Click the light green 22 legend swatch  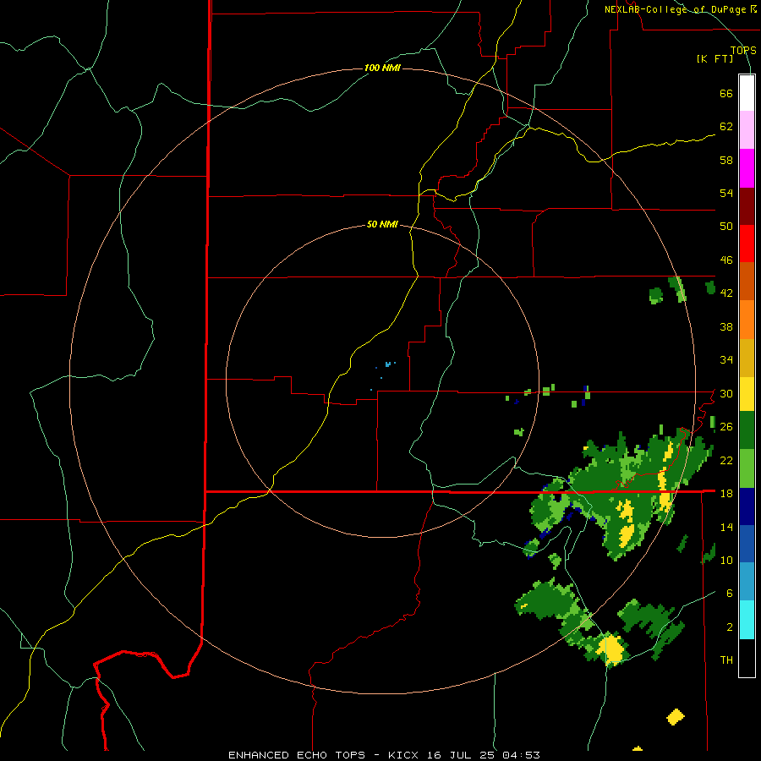pyautogui.click(x=747, y=468)
